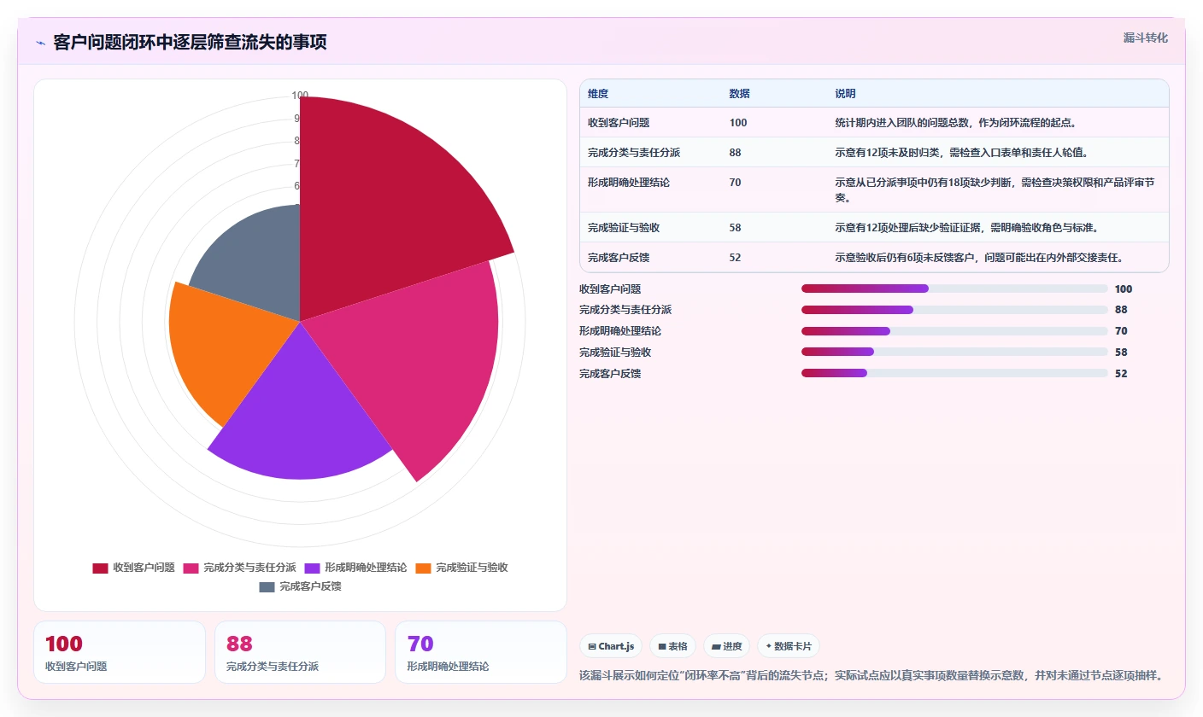Click the progress value 100
Screen dimensions: 1203x717
[x=1124, y=289]
